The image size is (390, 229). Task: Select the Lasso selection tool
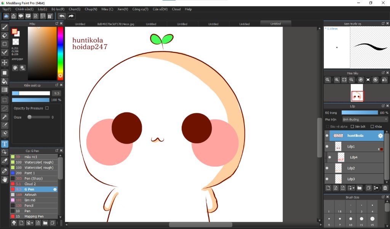pos(5,109)
